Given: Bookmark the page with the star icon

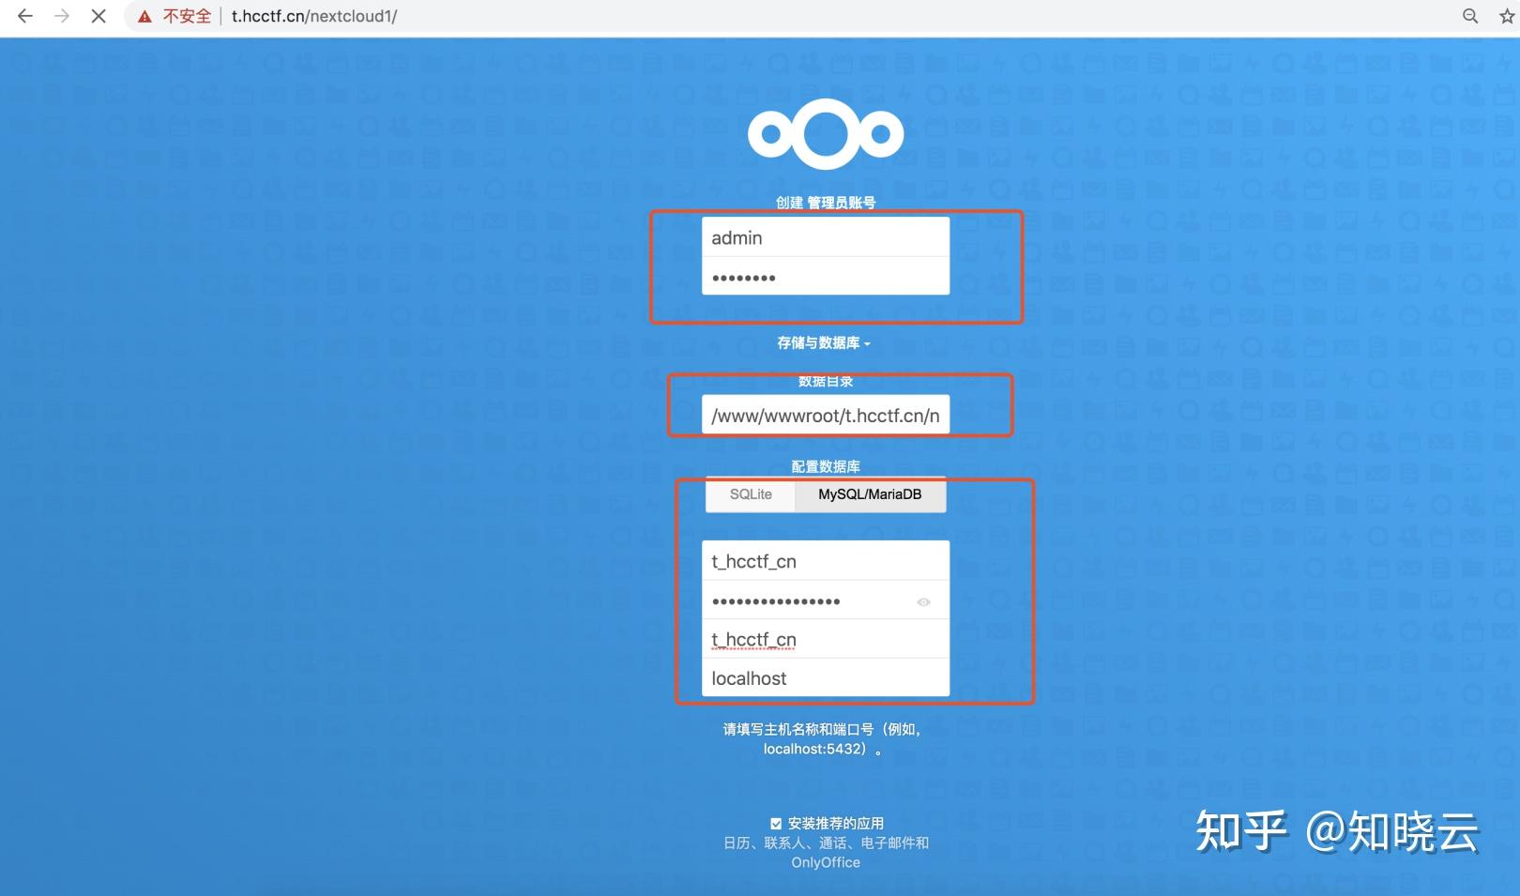Looking at the screenshot, I should click(x=1508, y=16).
